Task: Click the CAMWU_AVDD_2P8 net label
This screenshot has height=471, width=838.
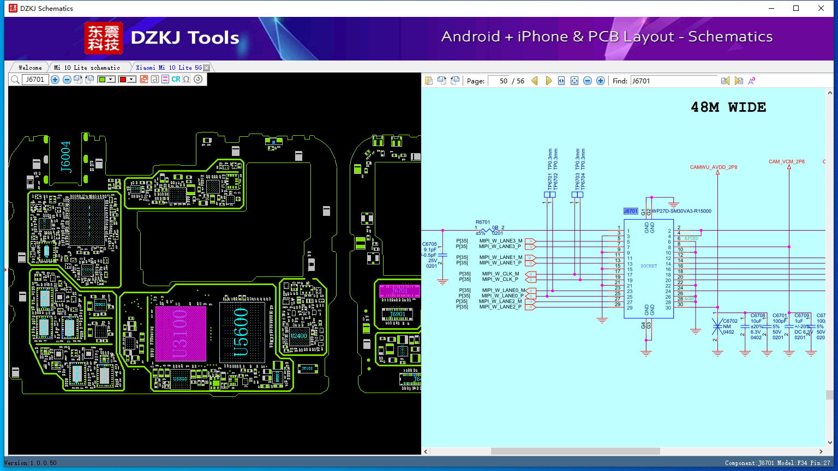Action: pyautogui.click(x=714, y=167)
